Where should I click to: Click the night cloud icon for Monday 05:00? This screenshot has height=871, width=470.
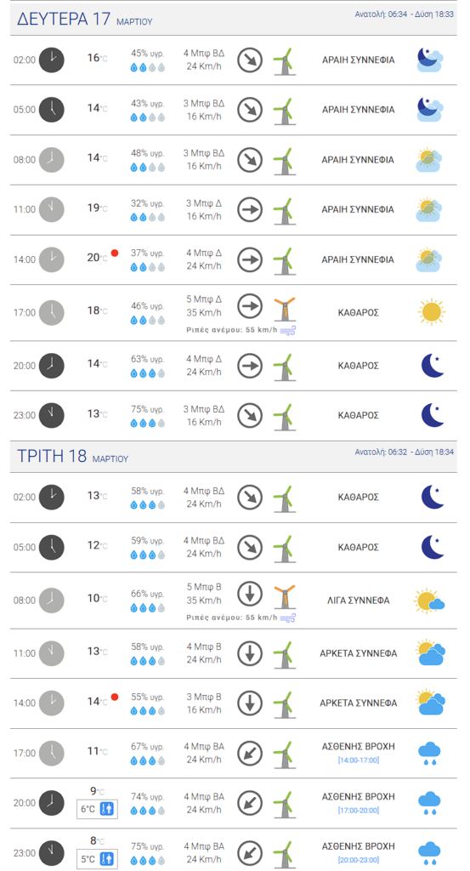click(x=430, y=110)
